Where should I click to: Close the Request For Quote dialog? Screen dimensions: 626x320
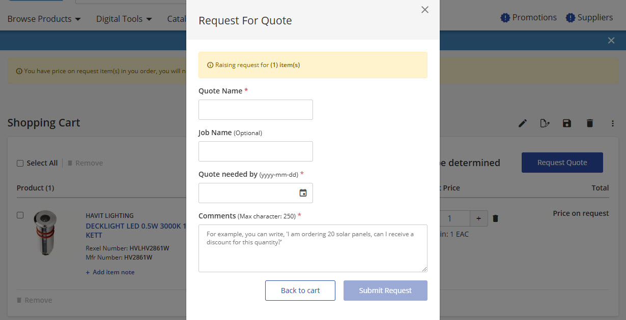point(425,10)
